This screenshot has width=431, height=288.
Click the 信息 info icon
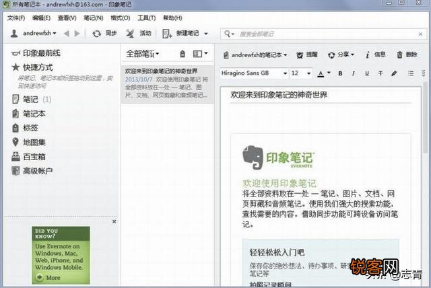(x=368, y=55)
